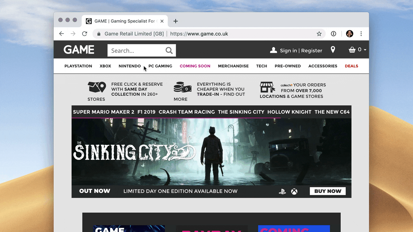Open the Tech menu
Image resolution: width=413 pixels, height=232 pixels.
pos(262,66)
